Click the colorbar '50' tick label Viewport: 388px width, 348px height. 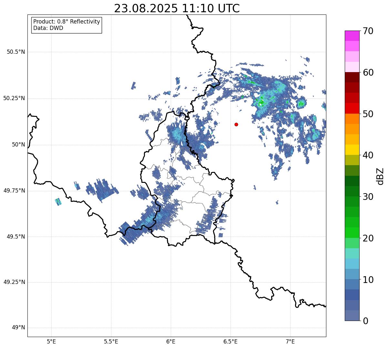(368, 114)
